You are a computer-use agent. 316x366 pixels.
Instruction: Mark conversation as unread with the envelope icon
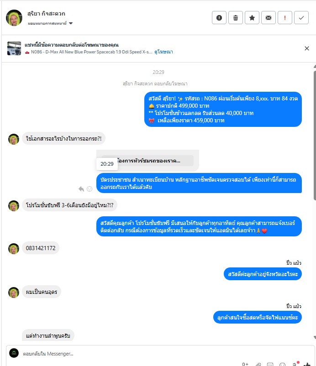pos(269,18)
